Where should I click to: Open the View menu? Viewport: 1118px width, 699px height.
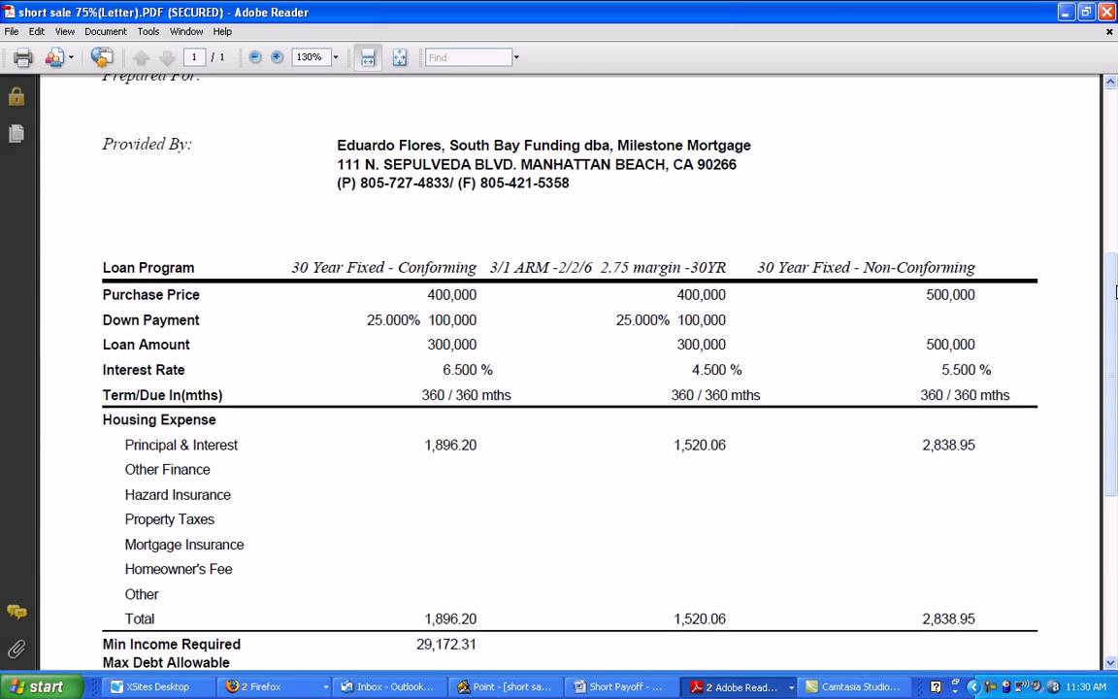(65, 31)
